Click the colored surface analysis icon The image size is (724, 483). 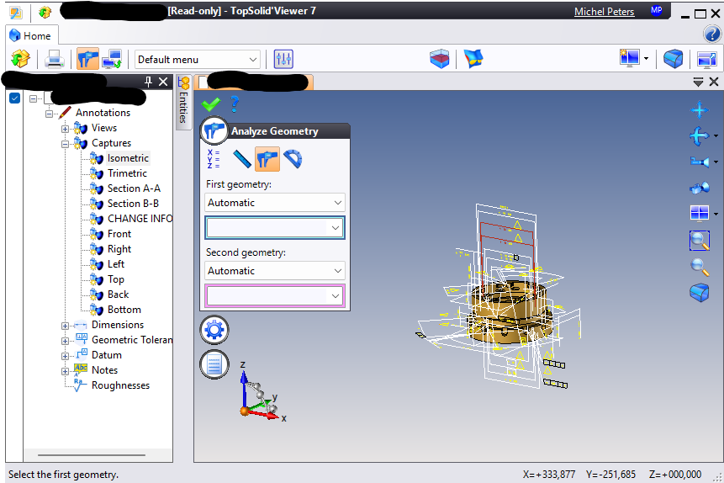click(x=473, y=59)
